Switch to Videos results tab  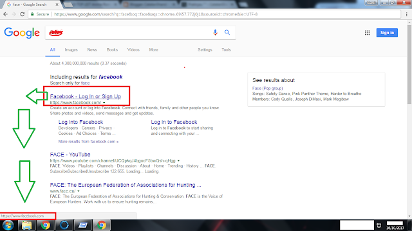point(133,50)
